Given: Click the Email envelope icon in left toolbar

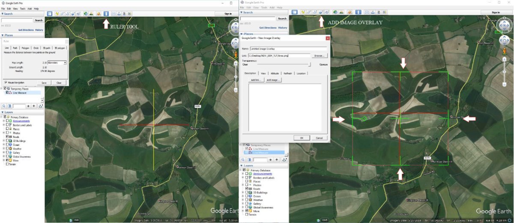Looking at the screenshot, I should (x=114, y=14).
